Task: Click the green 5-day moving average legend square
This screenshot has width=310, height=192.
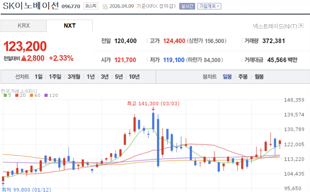Action: click(5, 95)
